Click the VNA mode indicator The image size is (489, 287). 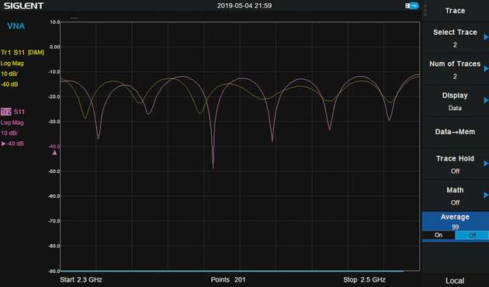[16, 26]
